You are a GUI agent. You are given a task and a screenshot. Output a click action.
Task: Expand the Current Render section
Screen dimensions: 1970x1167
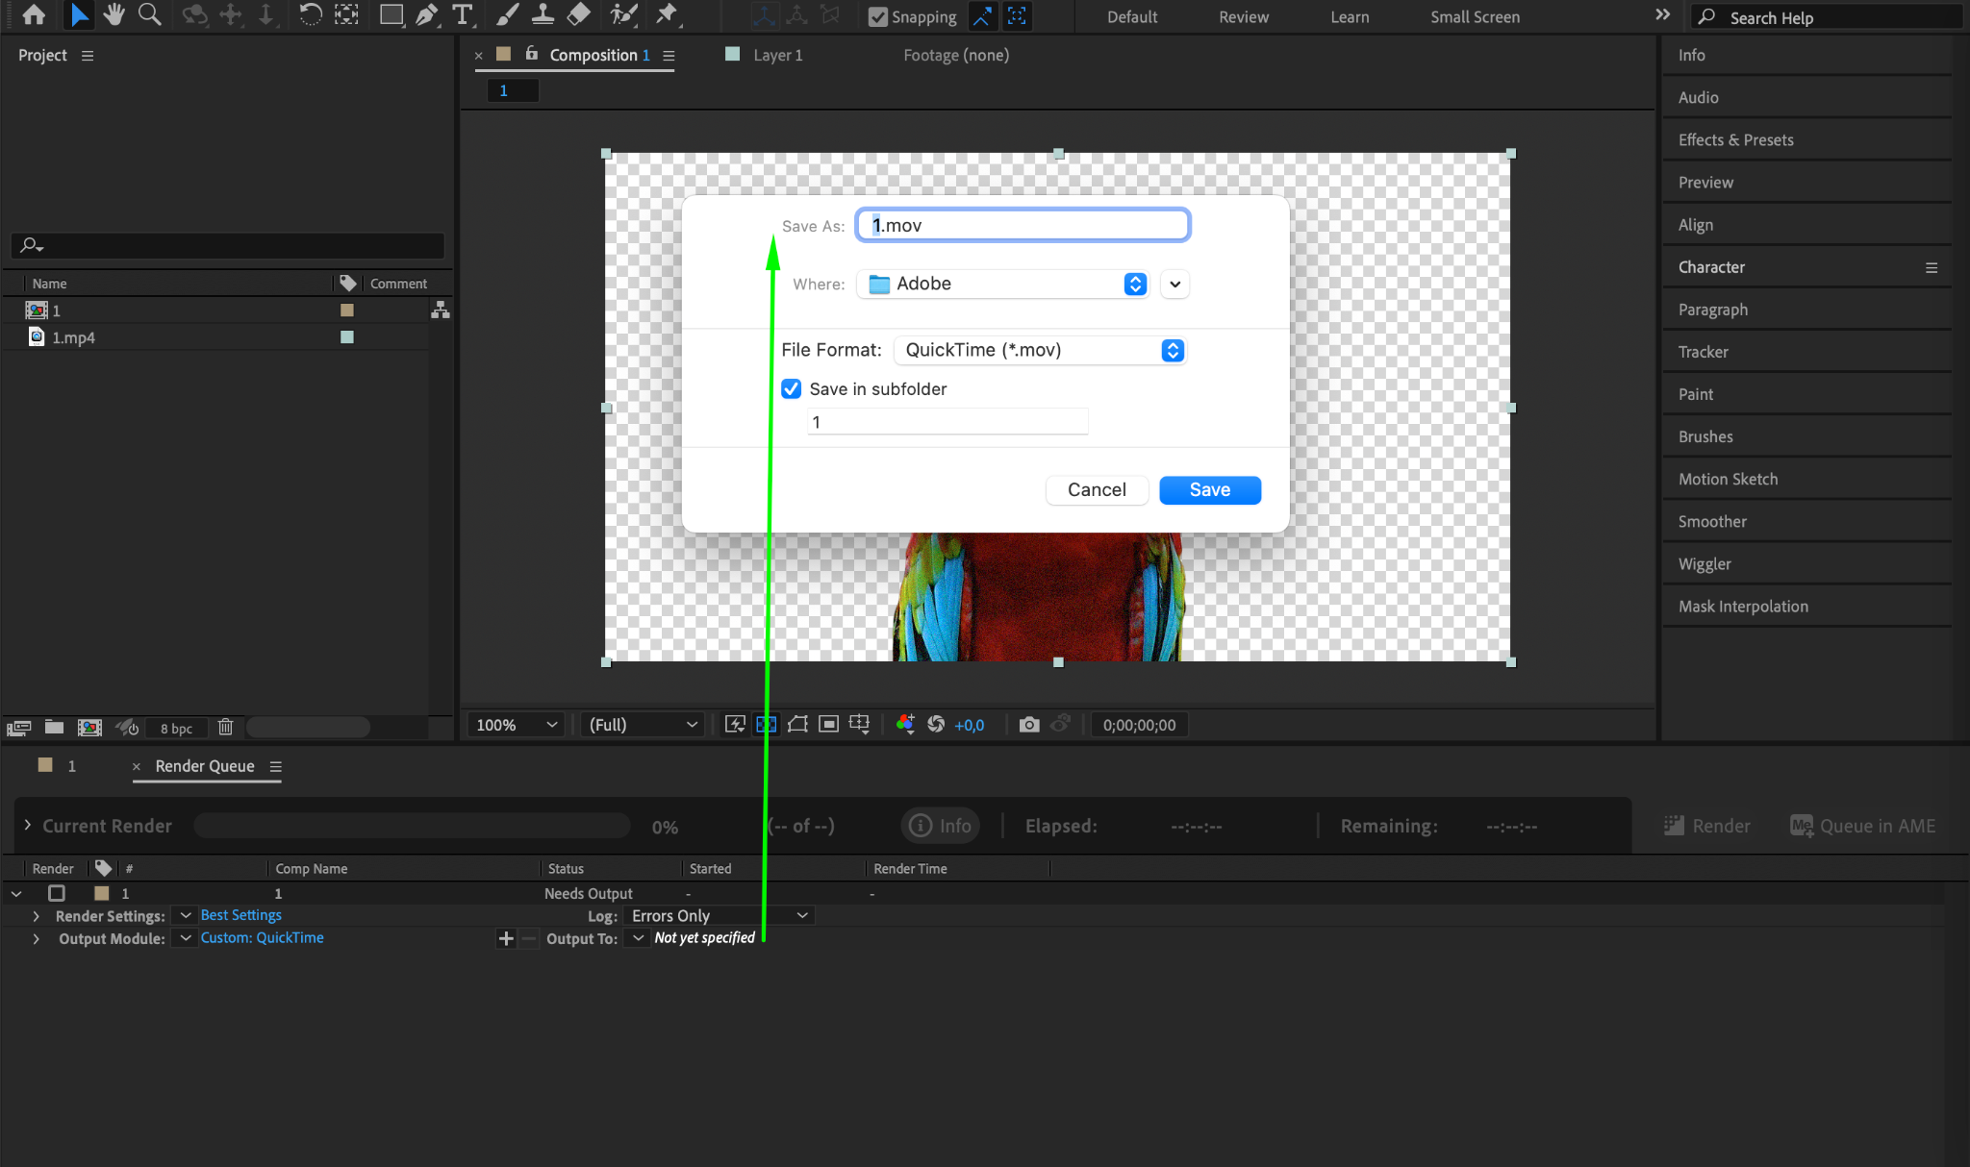pyautogui.click(x=28, y=826)
